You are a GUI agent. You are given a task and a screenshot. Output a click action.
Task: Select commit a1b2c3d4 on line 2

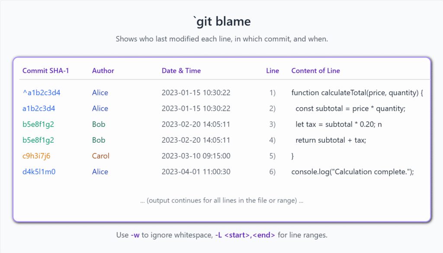39,109
